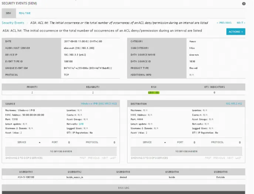Image resolution: width=254 pixels, height=194 pixels.
Task: Open the destination IP 192.168.2.102 link
Action: point(234,103)
